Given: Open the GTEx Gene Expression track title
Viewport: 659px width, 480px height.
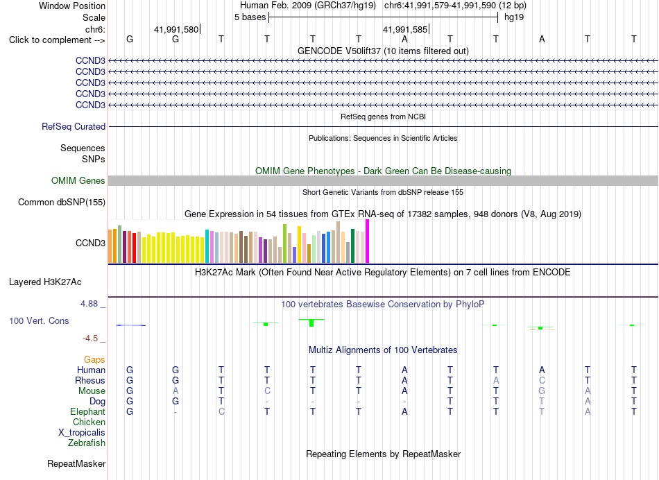Looking at the screenshot, I should tap(383, 214).
